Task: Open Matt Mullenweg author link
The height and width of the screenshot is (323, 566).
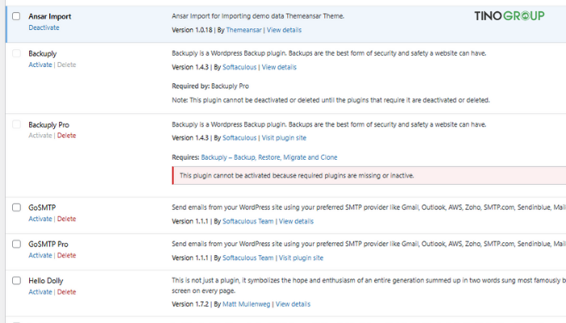Action: [246, 304]
